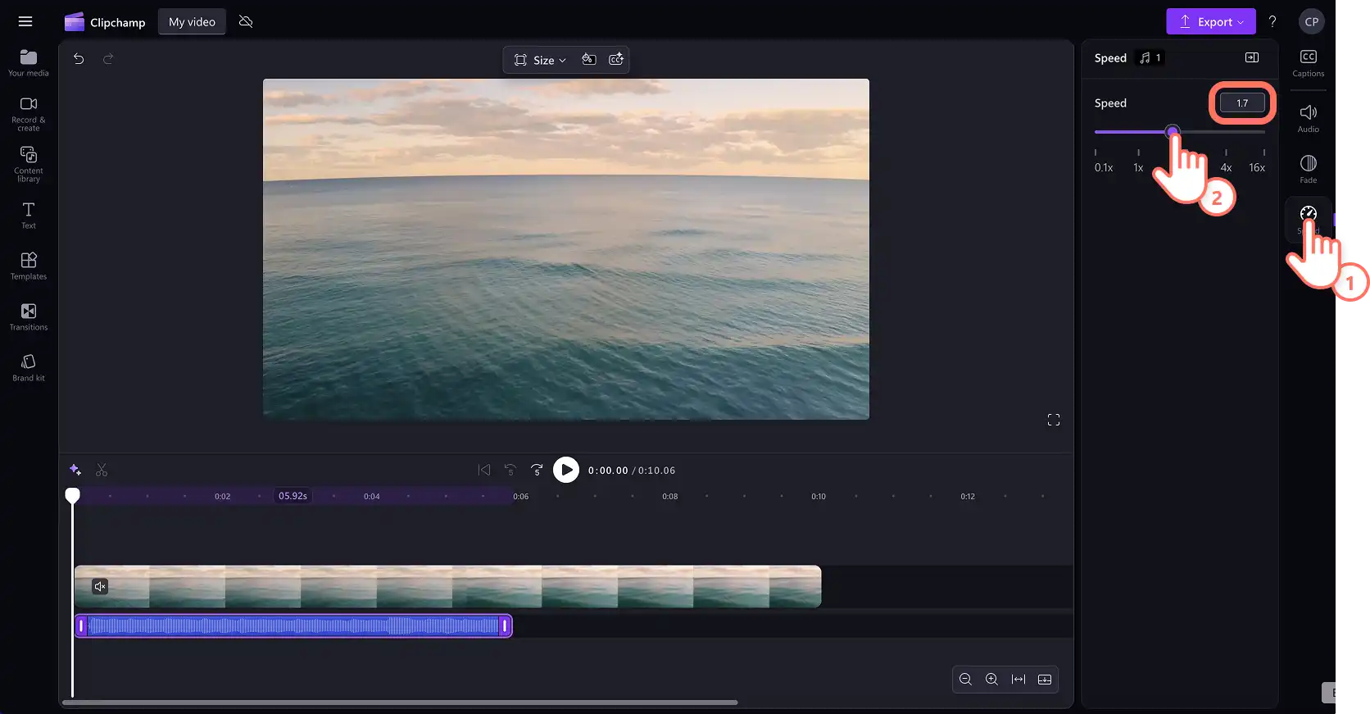Open the Fade tab in property panel
Image resolution: width=1370 pixels, height=714 pixels.
(x=1309, y=169)
